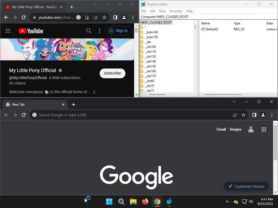Open Registry Editor View menu
The image size is (278, 208).
162,11
